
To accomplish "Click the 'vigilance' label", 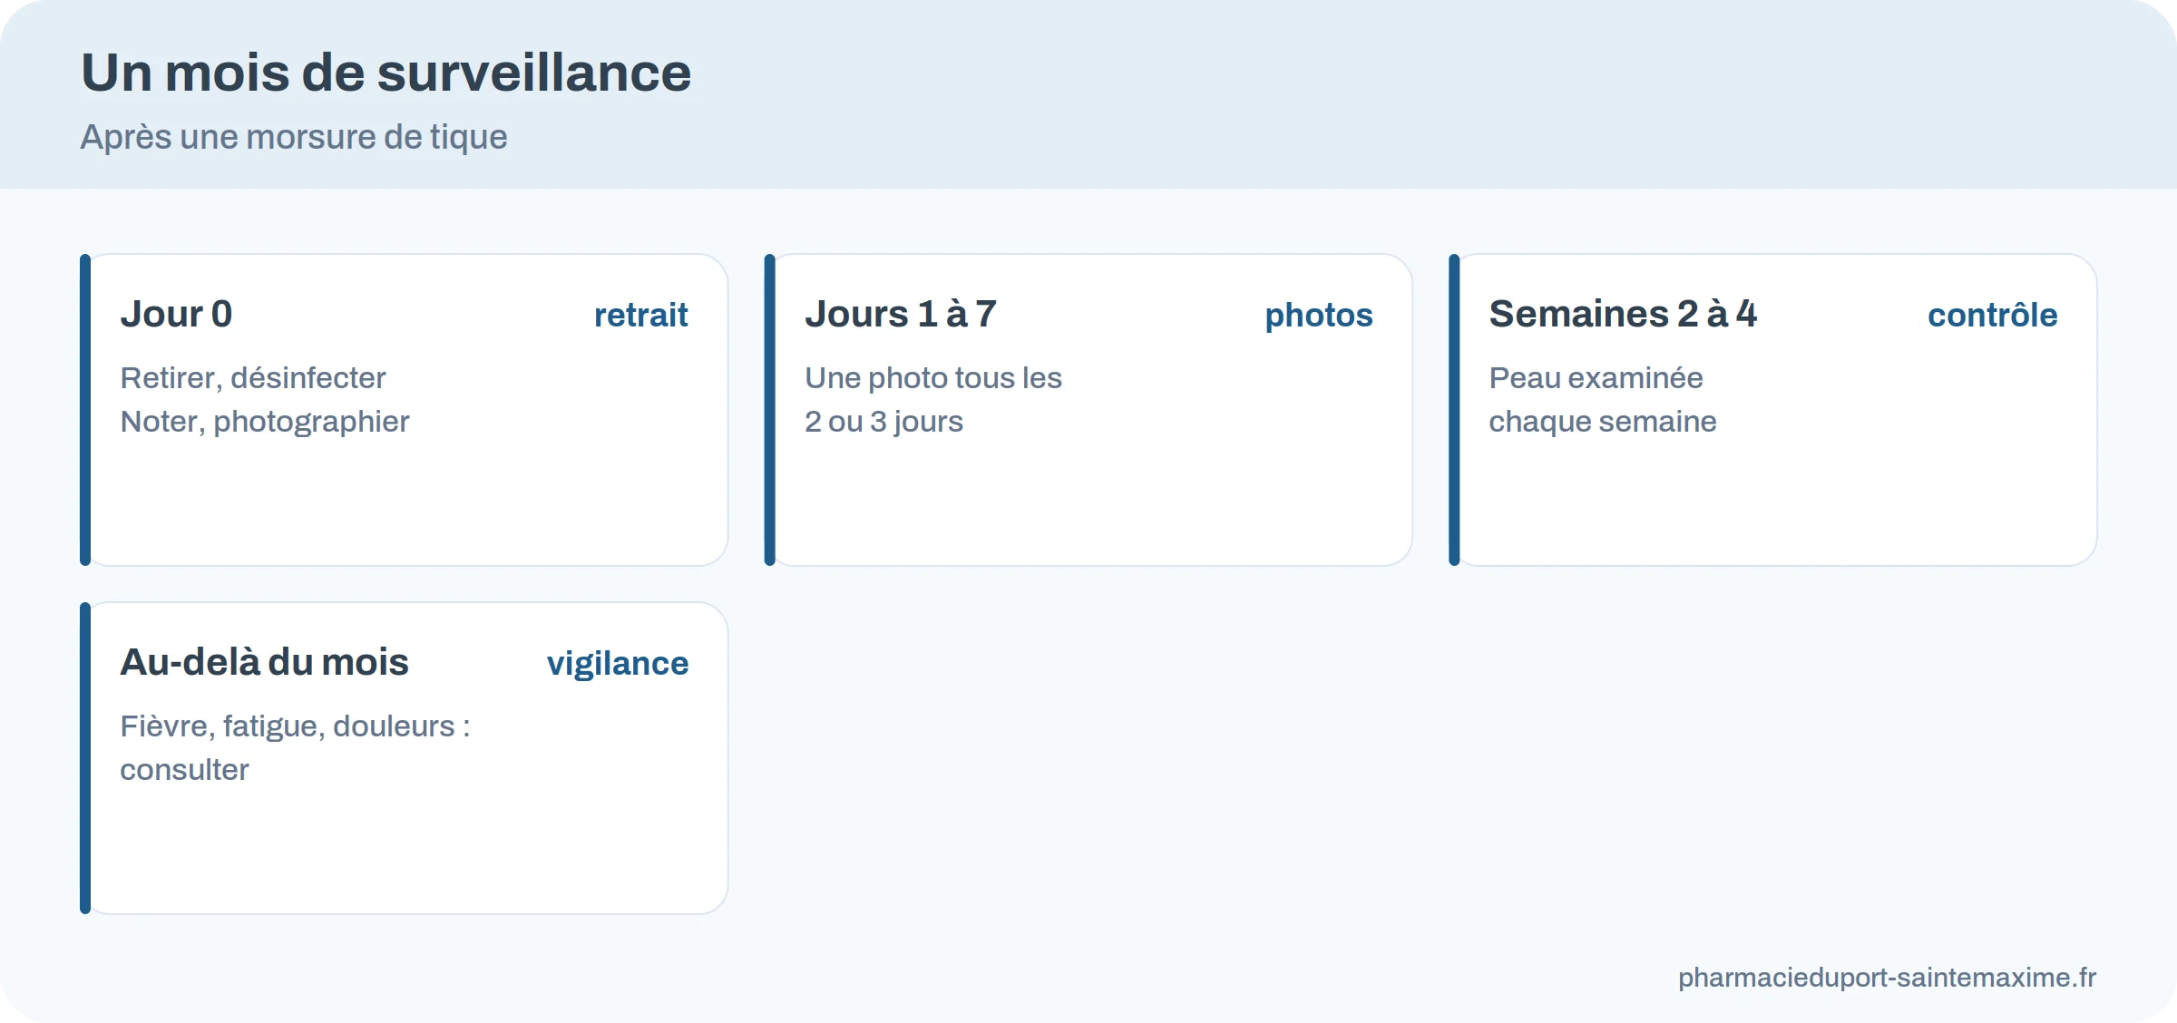I will click(x=618, y=664).
